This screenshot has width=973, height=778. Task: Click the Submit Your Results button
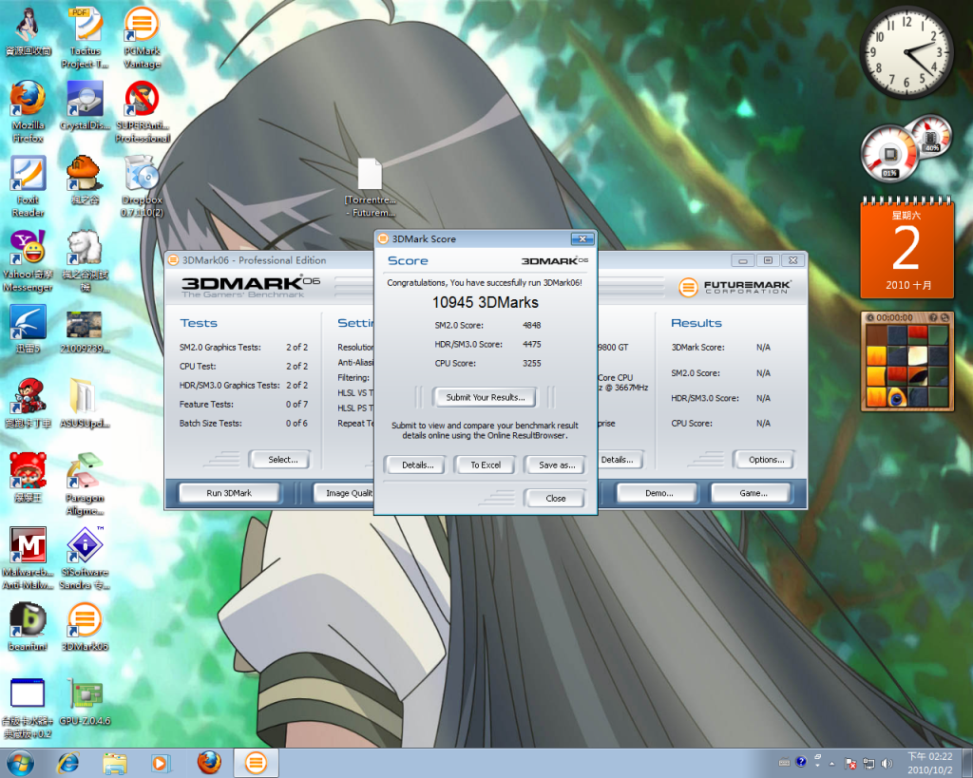tap(485, 397)
